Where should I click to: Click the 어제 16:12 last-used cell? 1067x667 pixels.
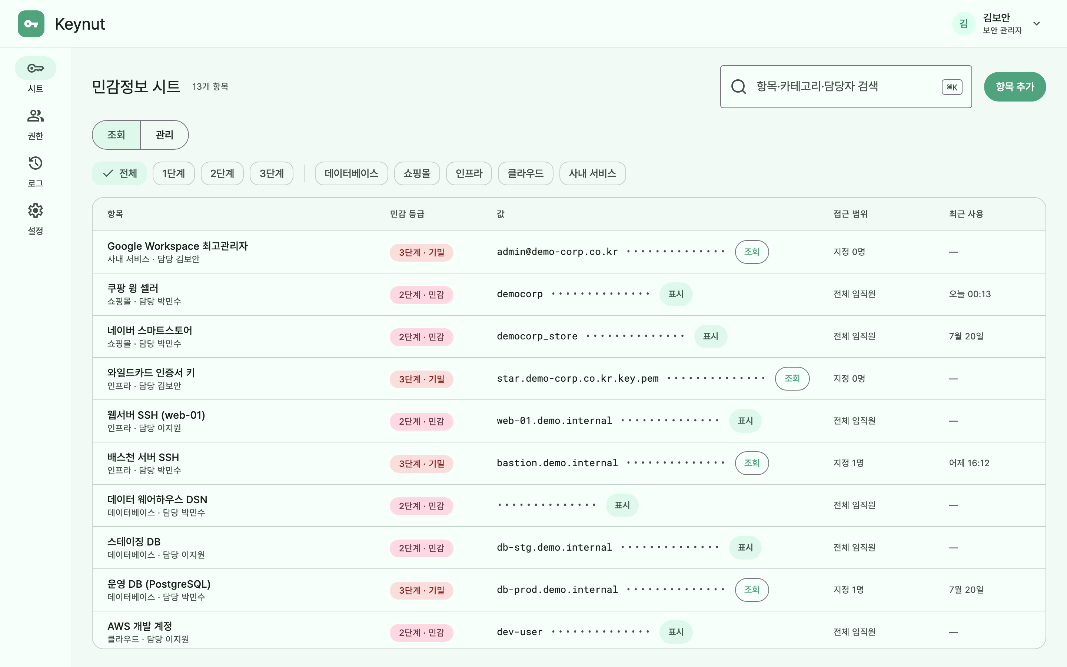[x=969, y=463]
